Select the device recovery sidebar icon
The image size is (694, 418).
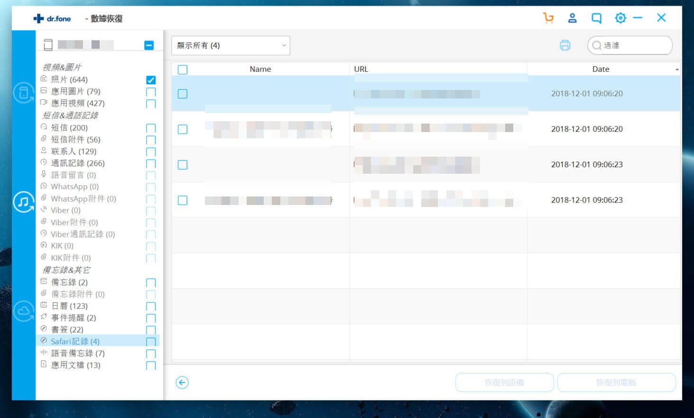pos(24,93)
